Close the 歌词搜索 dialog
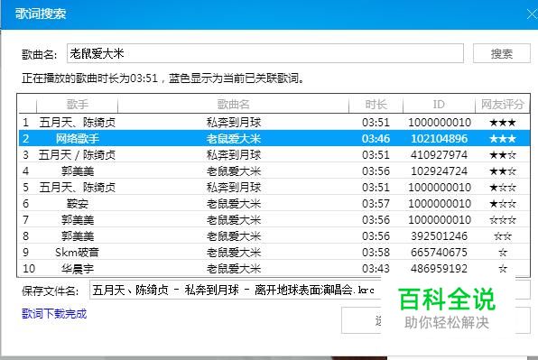538x360 pixels. pos(533,14)
